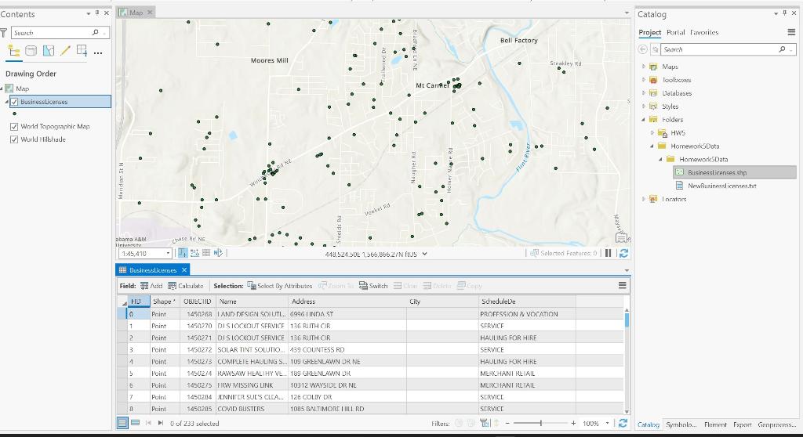Close the BusinessLicenses table tab
Image resolution: width=803 pixels, height=437 pixels.
(183, 269)
